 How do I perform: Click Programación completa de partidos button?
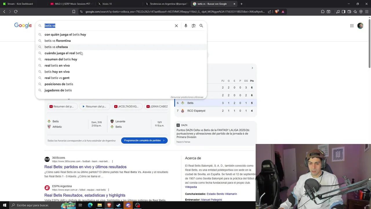click(x=144, y=140)
